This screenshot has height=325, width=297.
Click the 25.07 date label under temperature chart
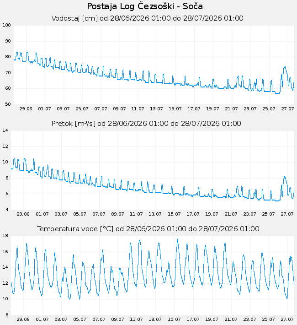pyautogui.click(x=268, y=320)
